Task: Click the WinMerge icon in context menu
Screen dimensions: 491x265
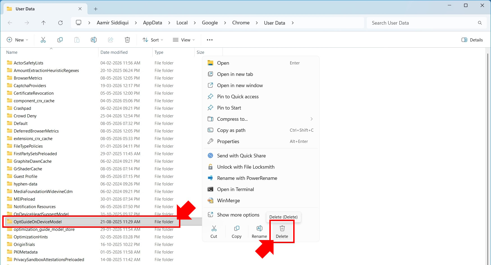Action: (x=210, y=201)
